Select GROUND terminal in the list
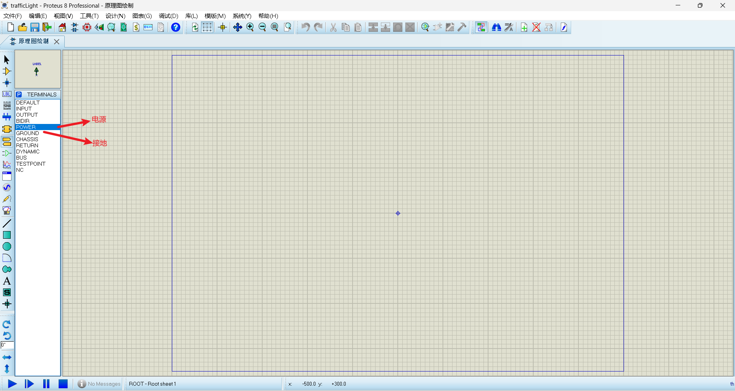This screenshot has height=391, width=735. click(x=38, y=133)
